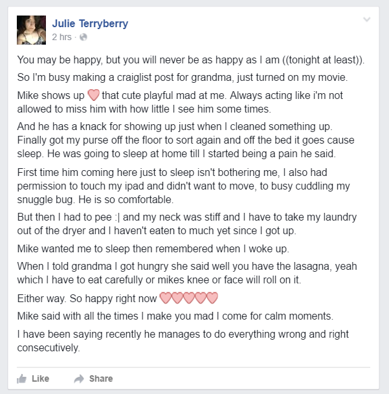Open the '2 hrs' timestamp link
This screenshot has width=389, height=394.
pyautogui.click(x=62, y=37)
